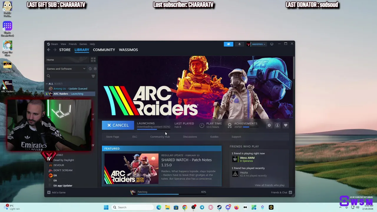Cancel the ARC Raiders launch
This screenshot has height=212, width=377.
(x=118, y=125)
